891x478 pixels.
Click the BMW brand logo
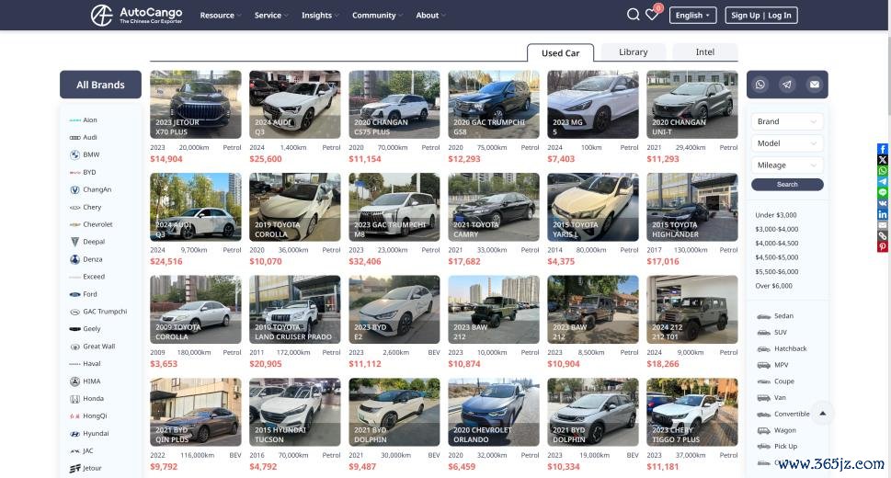click(x=74, y=154)
